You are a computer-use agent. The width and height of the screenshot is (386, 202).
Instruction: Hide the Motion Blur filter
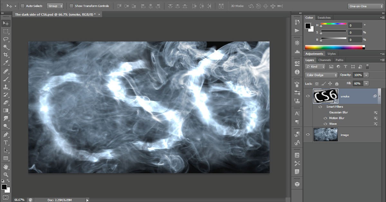point(326,118)
